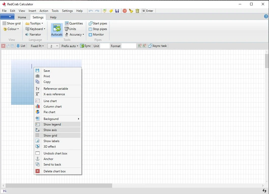The height and width of the screenshot is (194, 269).
Task: Click the Async task button
Action: point(158,46)
